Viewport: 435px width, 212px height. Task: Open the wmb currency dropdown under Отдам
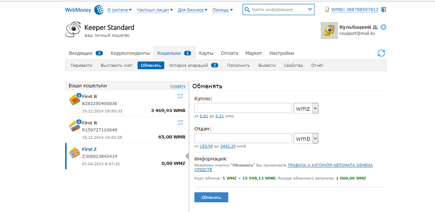(x=306, y=139)
